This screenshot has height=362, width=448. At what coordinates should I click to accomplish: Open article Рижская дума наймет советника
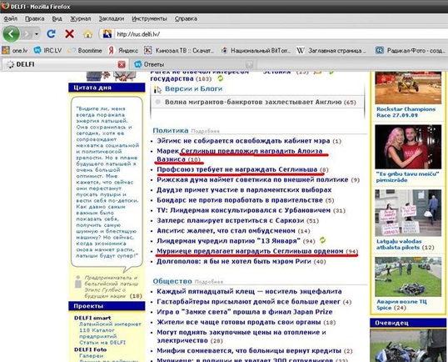pyautogui.click(x=252, y=179)
